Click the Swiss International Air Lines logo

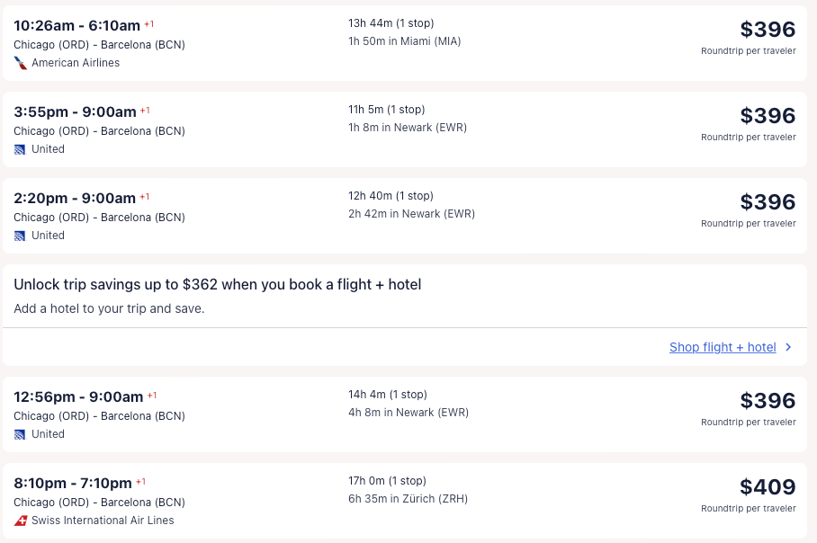(x=20, y=521)
